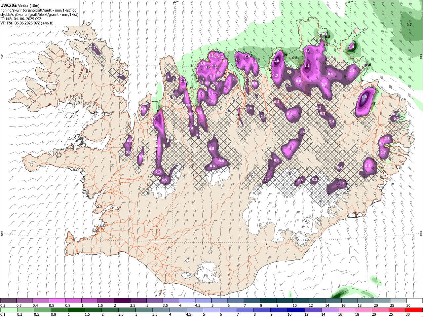Select the dark purple 2–2.5 top-row swatch

coord(122,301)
